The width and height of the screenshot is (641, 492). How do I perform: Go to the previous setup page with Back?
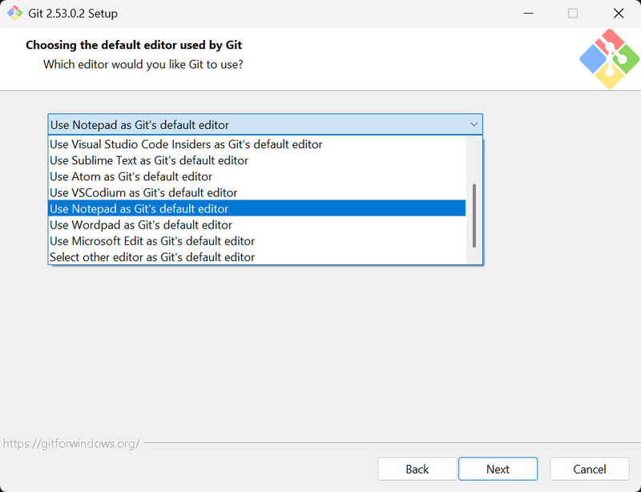pos(417,469)
